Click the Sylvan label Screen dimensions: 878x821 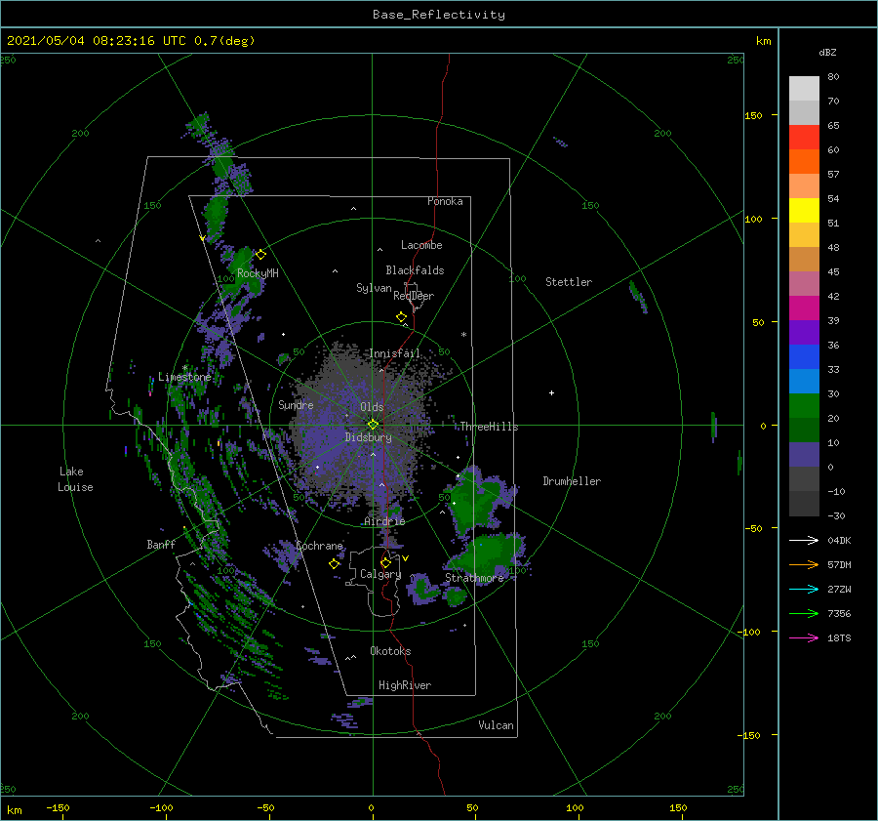pyautogui.click(x=374, y=288)
